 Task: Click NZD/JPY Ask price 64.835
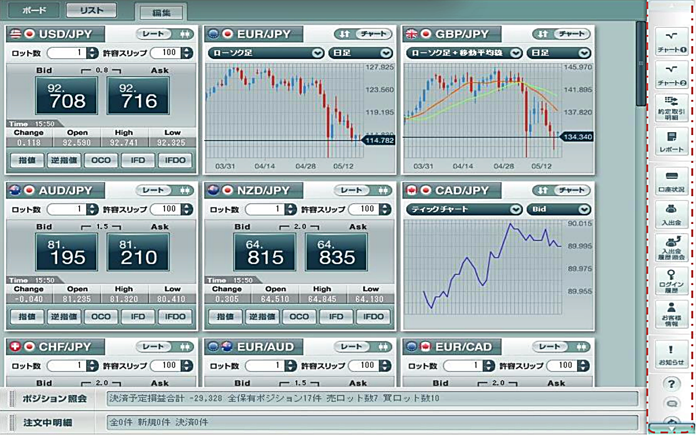click(336, 252)
